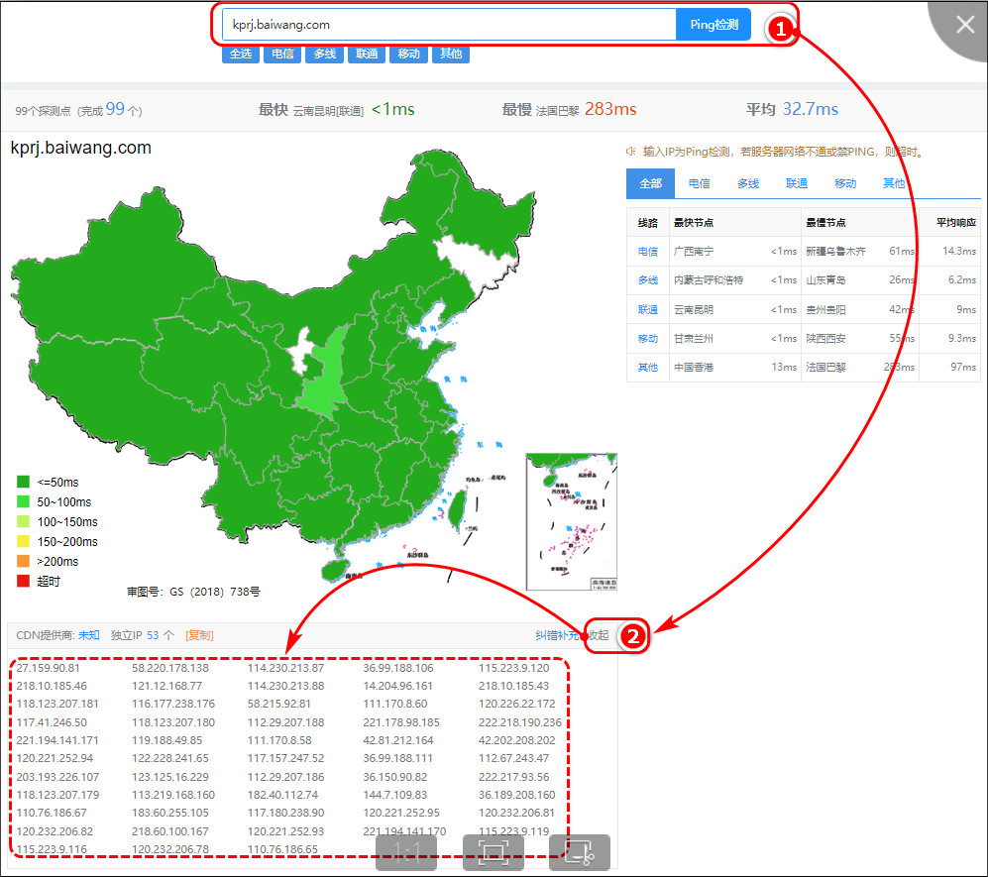Click the Ping检测 button

click(714, 25)
